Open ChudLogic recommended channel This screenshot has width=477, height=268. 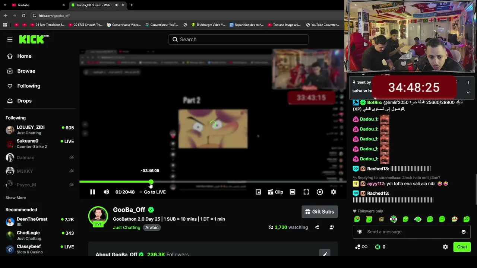point(40,236)
